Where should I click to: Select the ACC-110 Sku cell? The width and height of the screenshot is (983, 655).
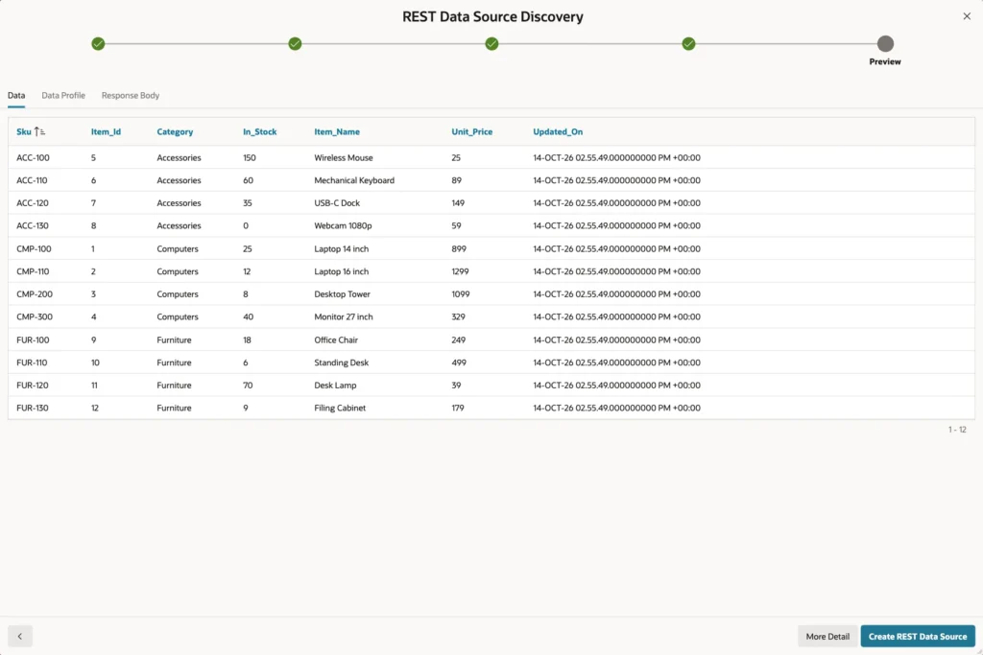32,180
